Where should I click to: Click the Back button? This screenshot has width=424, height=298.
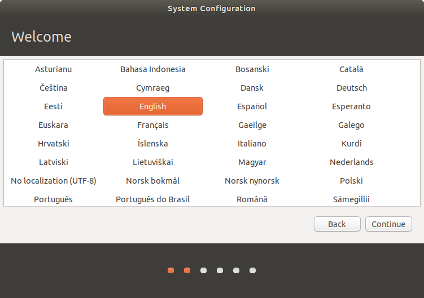(337, 224)
